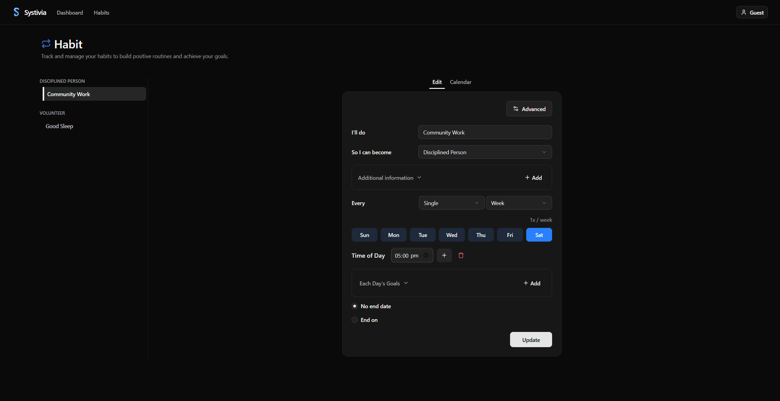Open the Week period dropdown
Viewport: 780px width, 401px height.
tap(519, 203)
